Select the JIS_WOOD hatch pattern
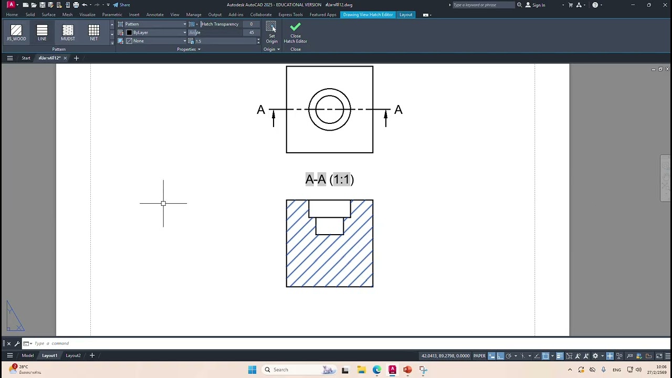 click(16, 33)
